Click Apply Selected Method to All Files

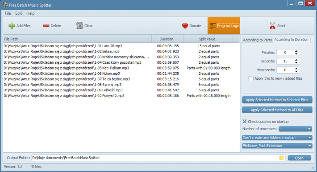277,110
